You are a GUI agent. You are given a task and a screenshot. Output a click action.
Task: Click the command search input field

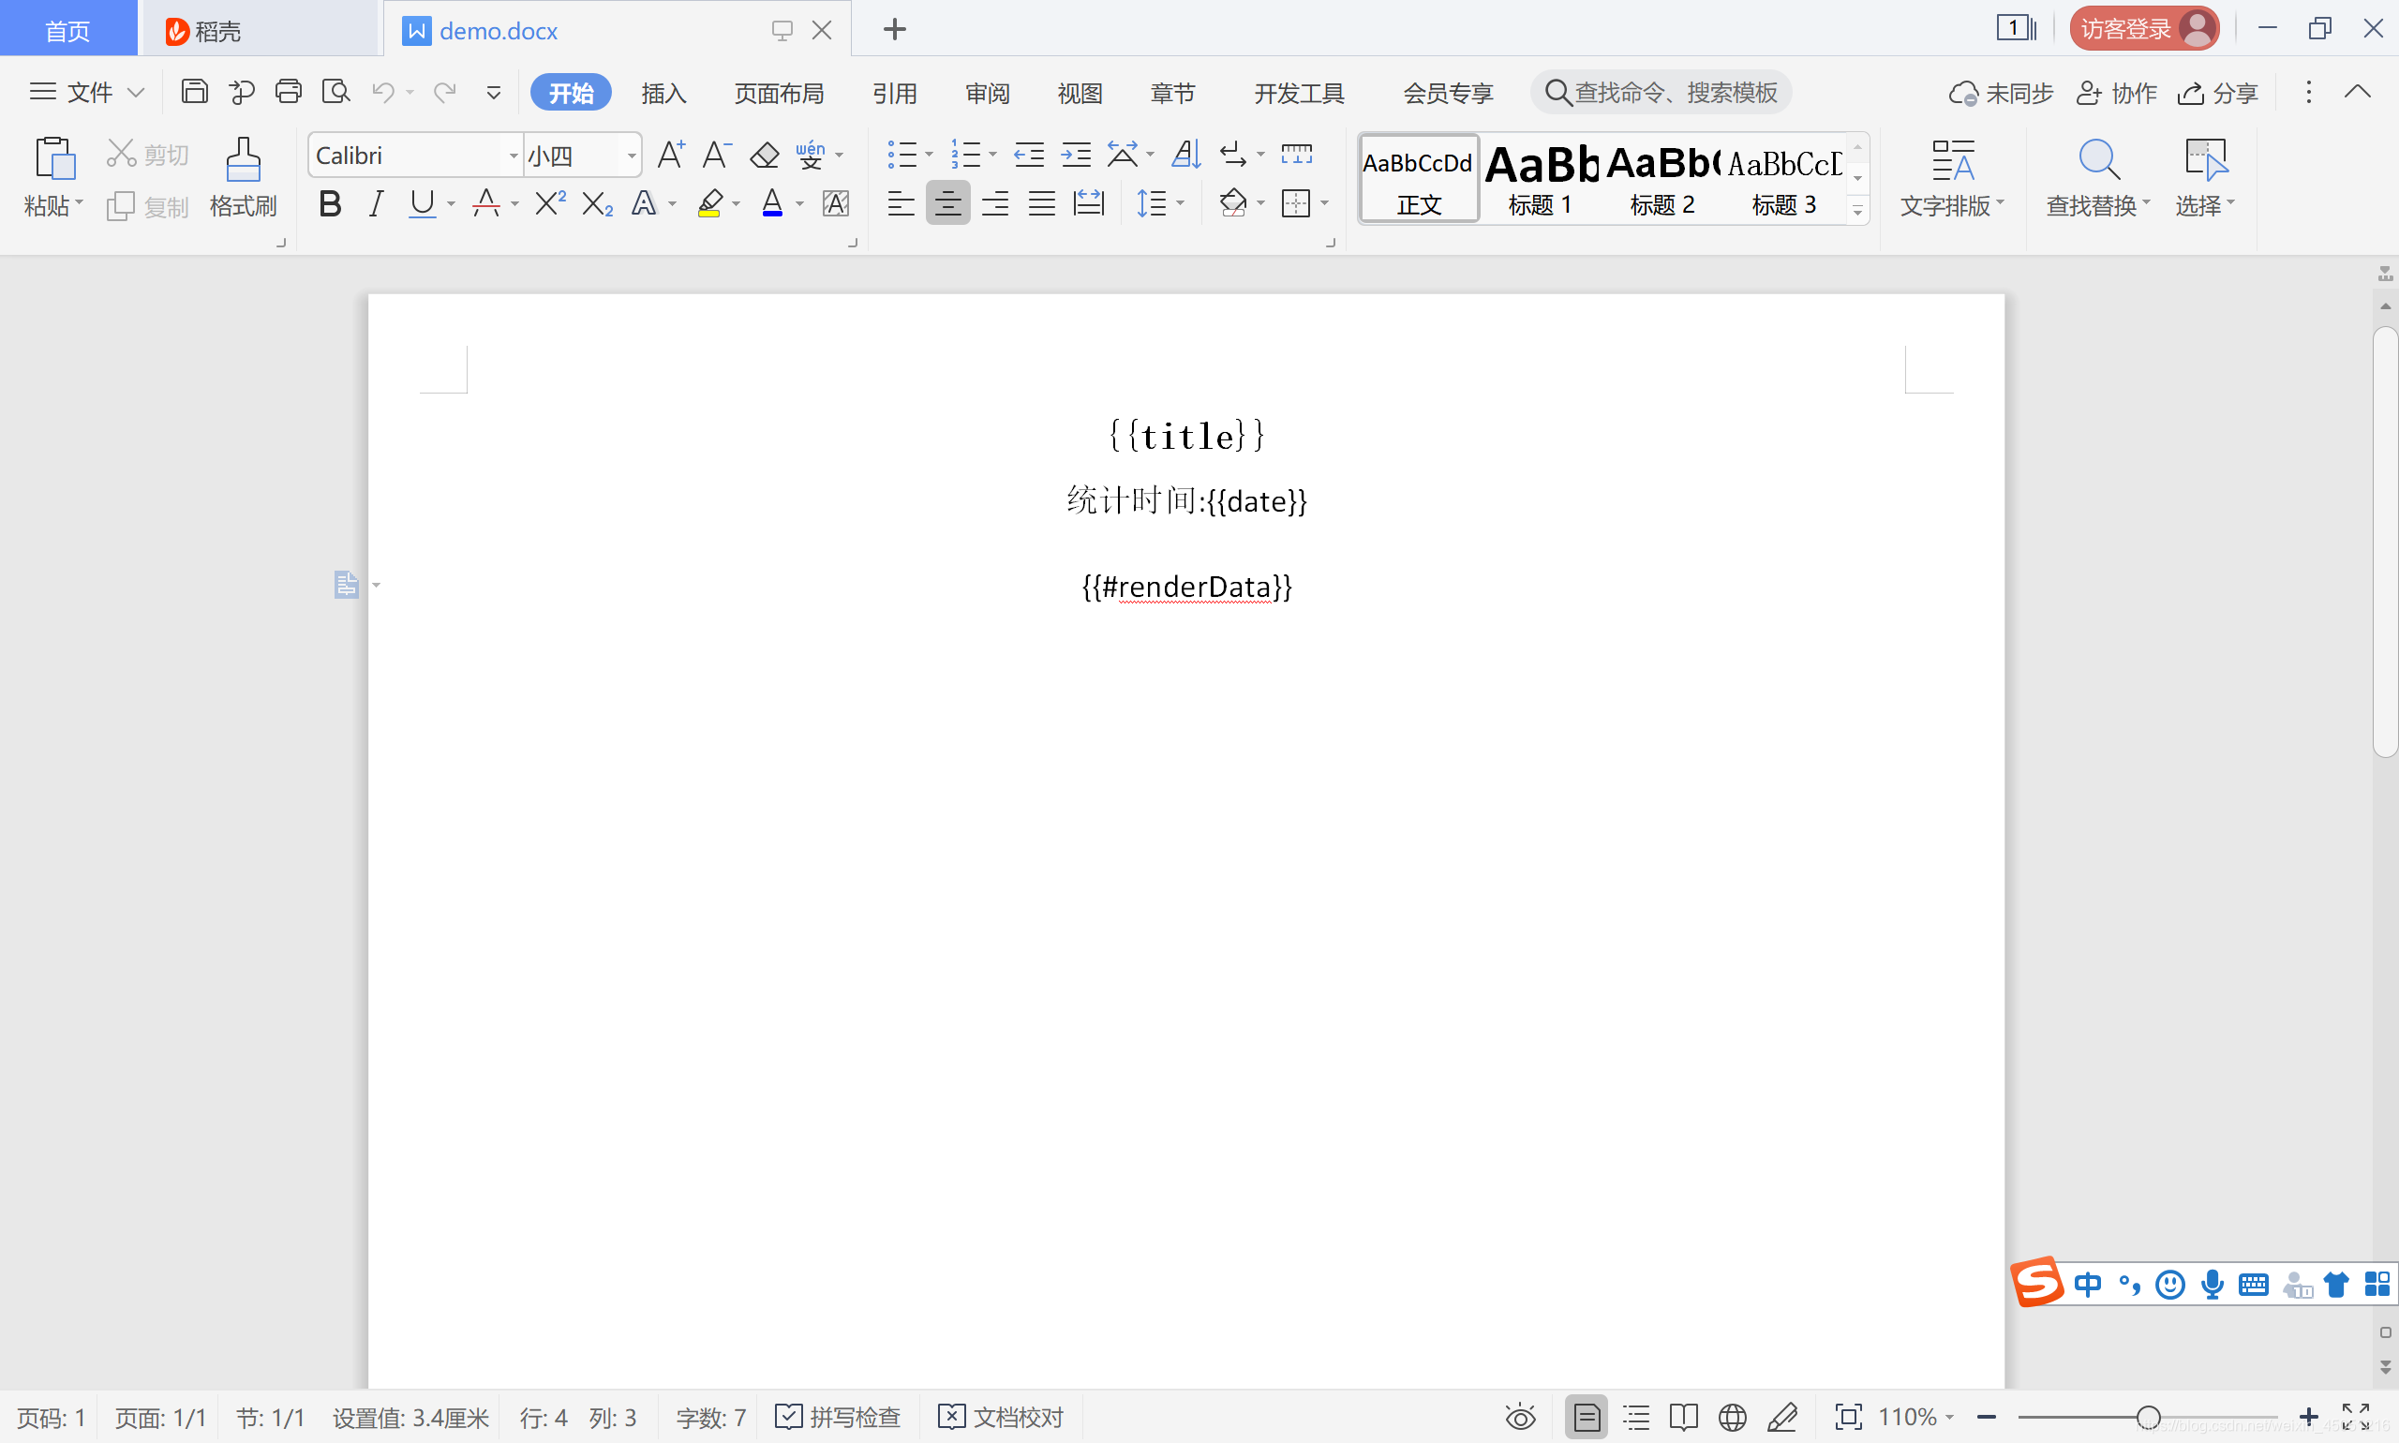[1661, 93]
